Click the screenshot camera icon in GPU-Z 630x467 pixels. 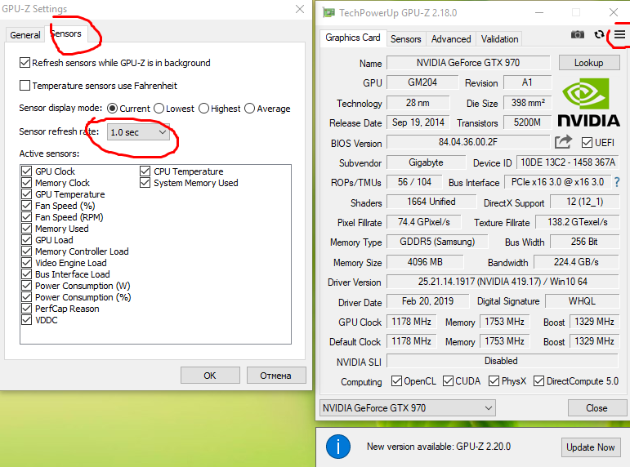pyautogui.click(x=578, y=34)
